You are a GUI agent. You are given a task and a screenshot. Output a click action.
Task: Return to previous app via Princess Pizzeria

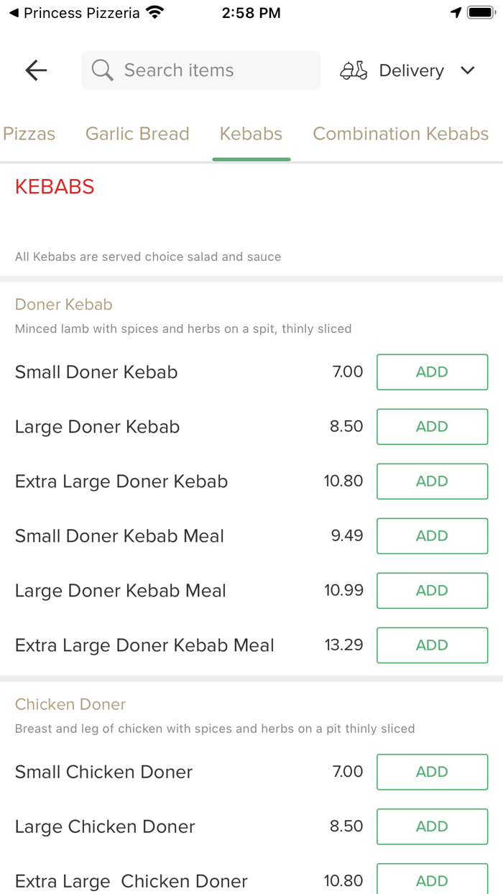[x=74, y=13]
